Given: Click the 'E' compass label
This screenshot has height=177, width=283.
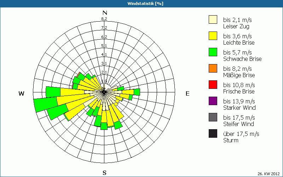Looking at the screenshot, I should click(187, 93).
